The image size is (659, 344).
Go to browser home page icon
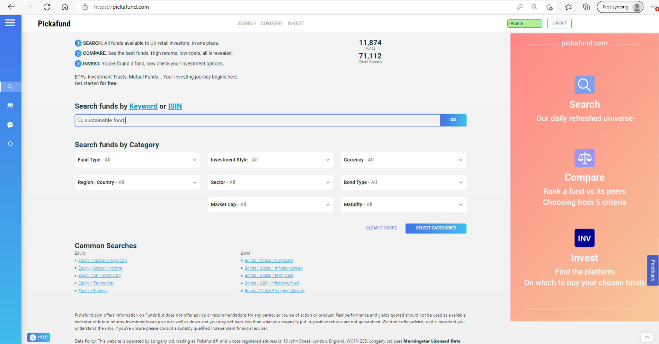coord(65,7)
